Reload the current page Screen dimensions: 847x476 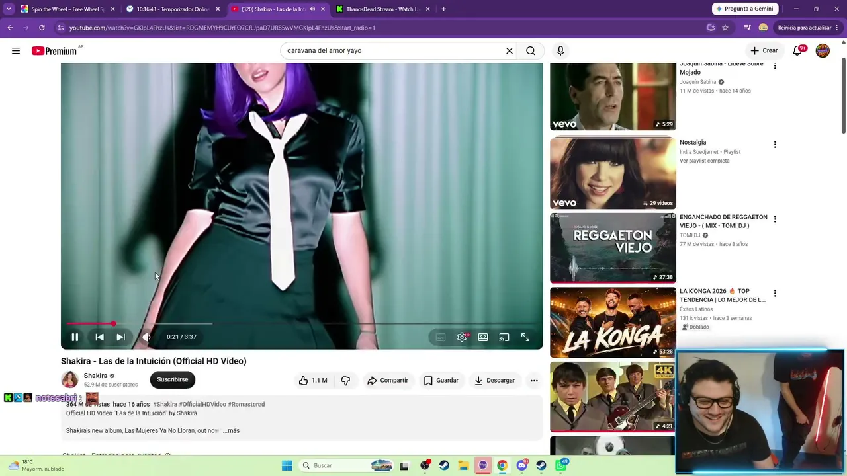click(x=42, y=28)
